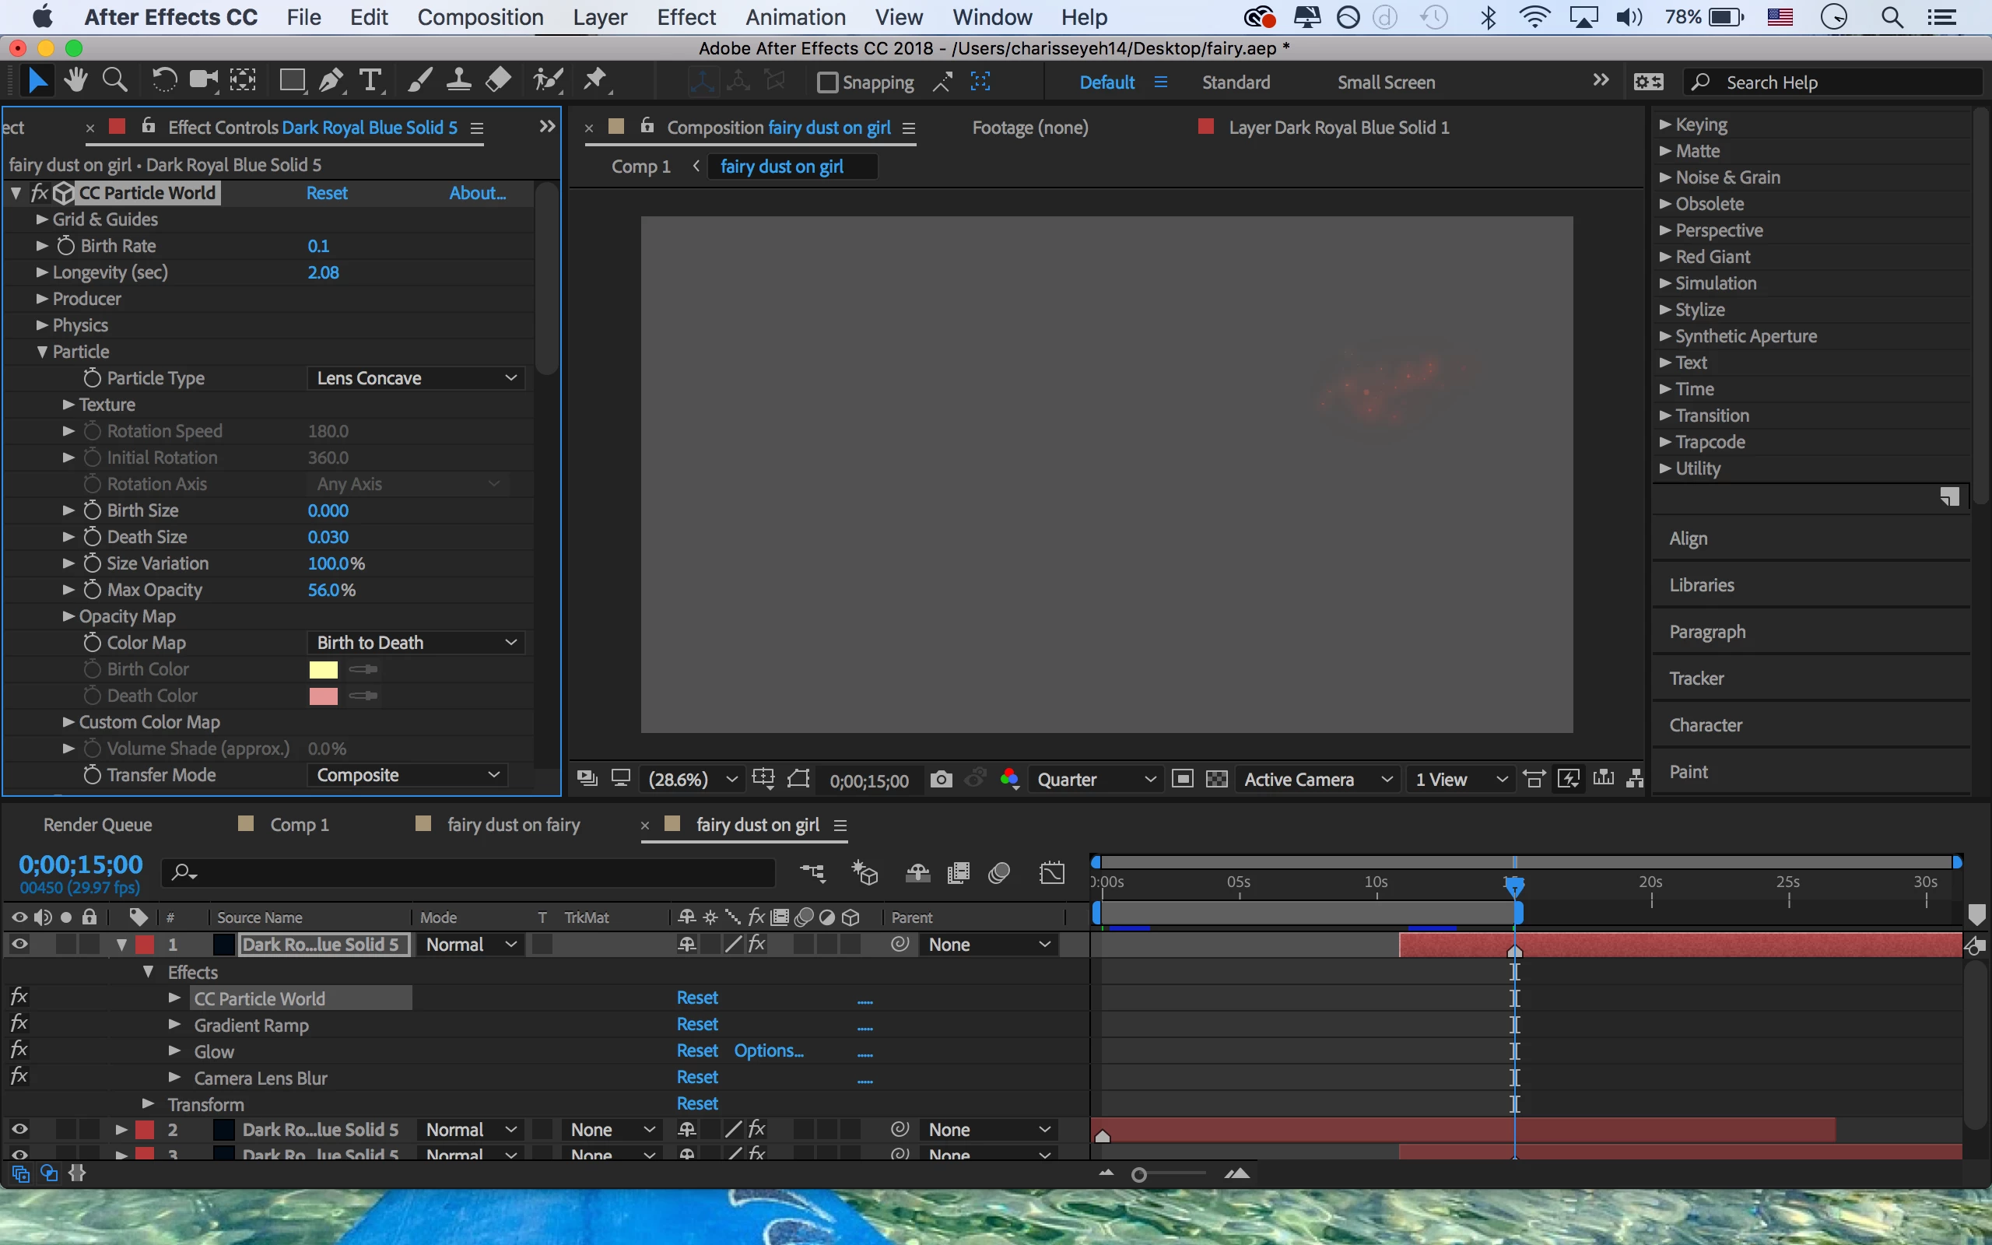Open the Quarter resolution dropdown
This screenshot has height=1245, width=1992.
pos(1095,779)
